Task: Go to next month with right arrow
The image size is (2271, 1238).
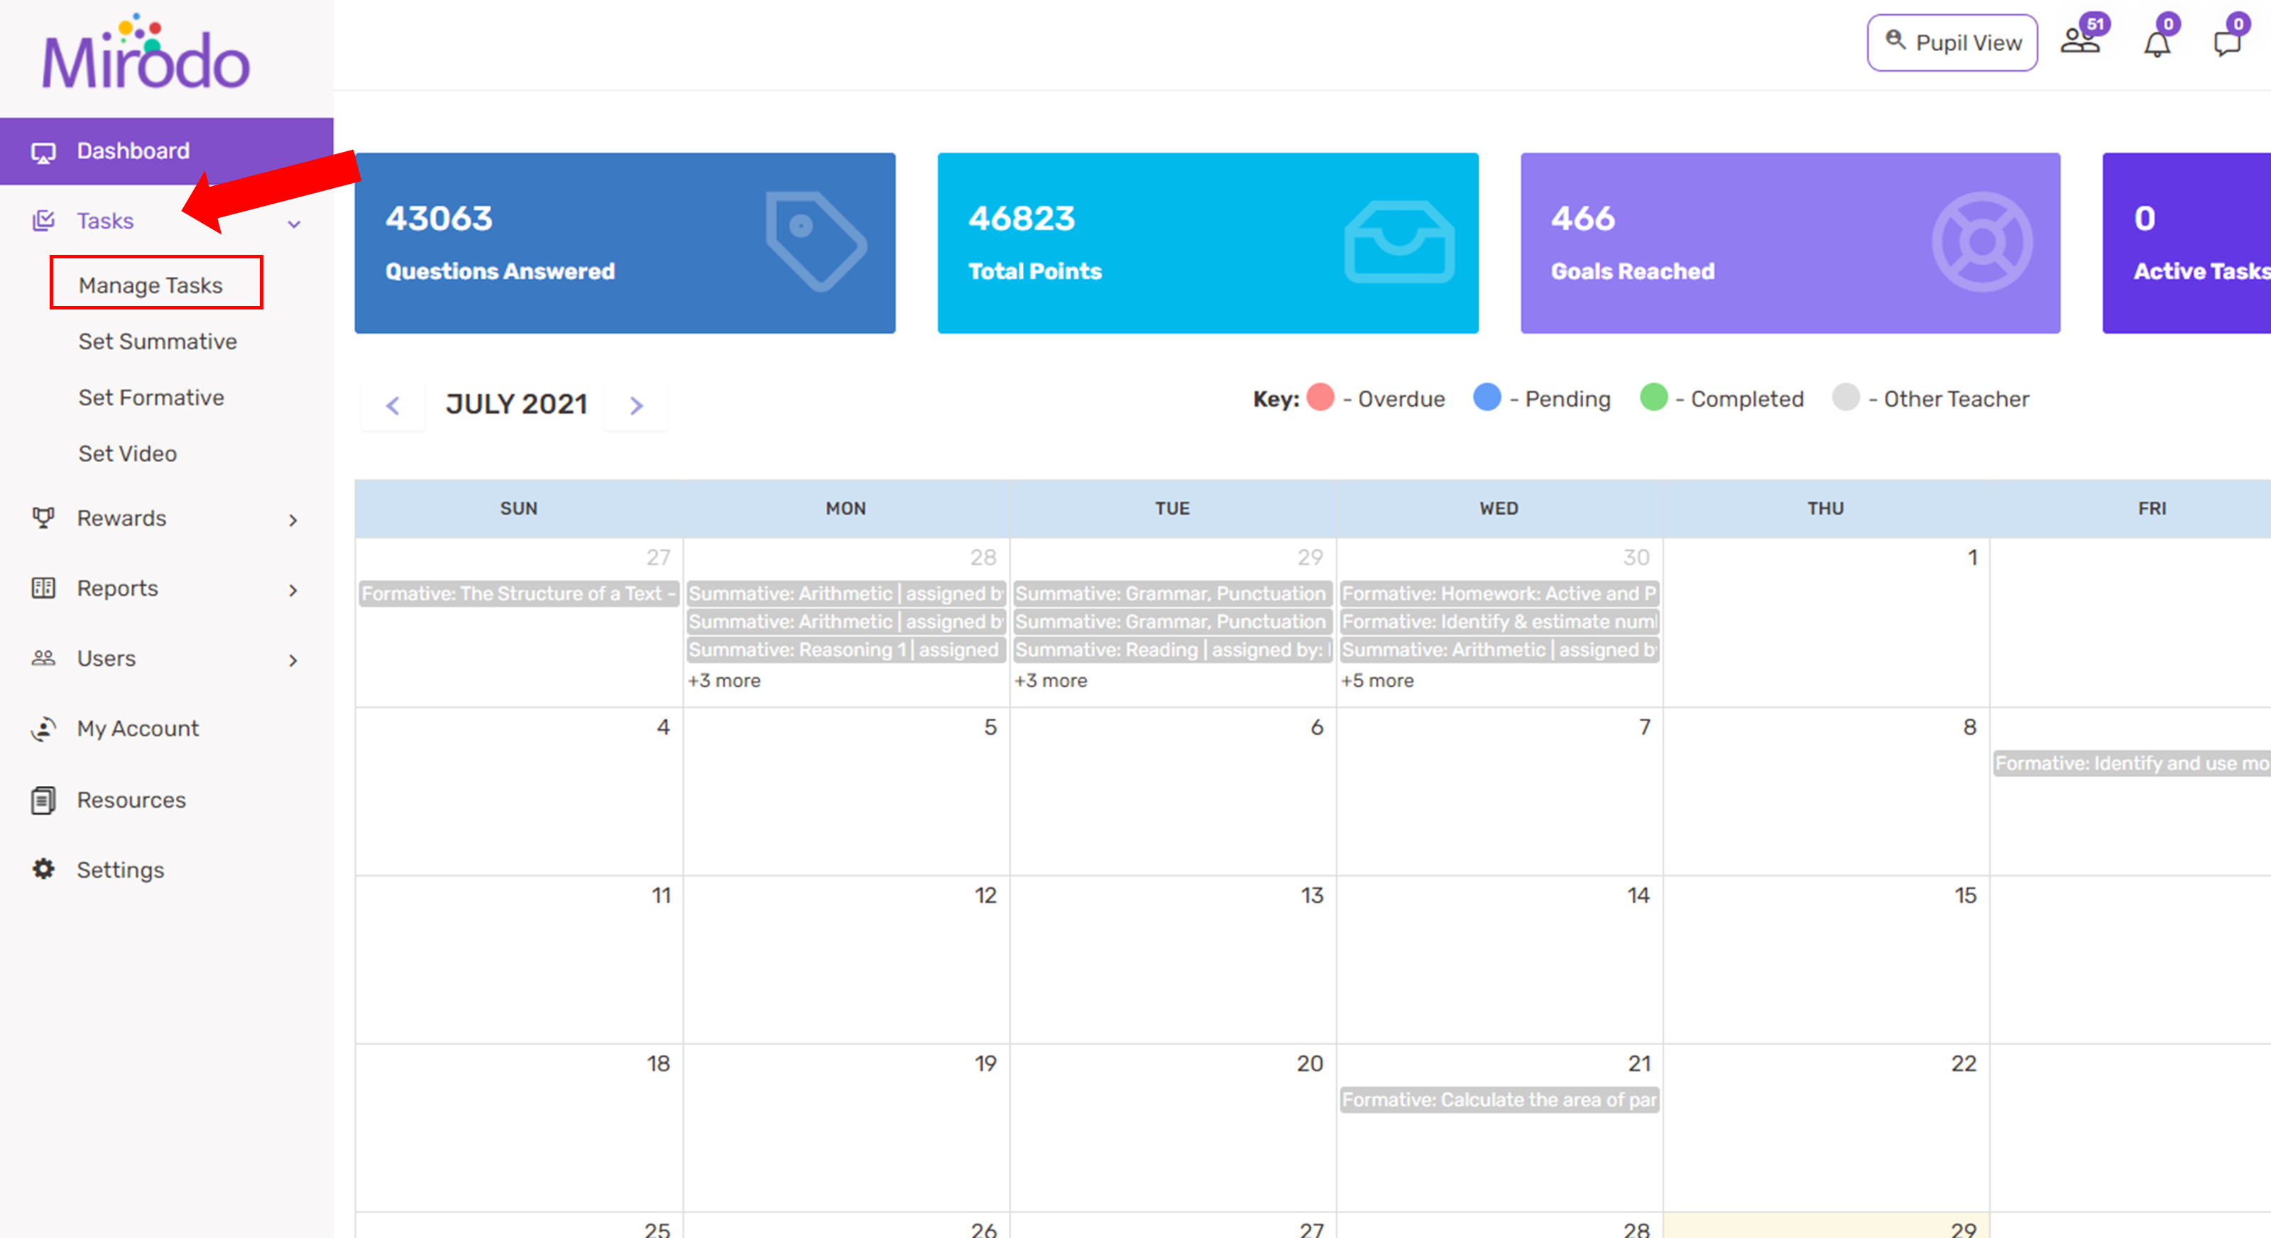Action: click(x=637, y=405)
